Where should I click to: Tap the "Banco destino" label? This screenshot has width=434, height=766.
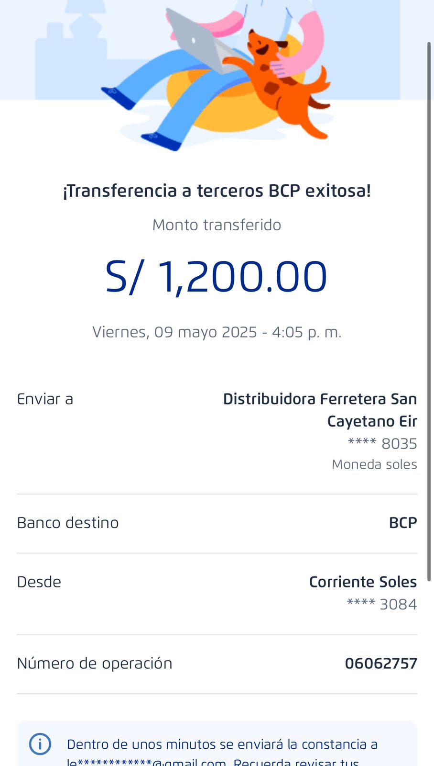click(68, 523)
